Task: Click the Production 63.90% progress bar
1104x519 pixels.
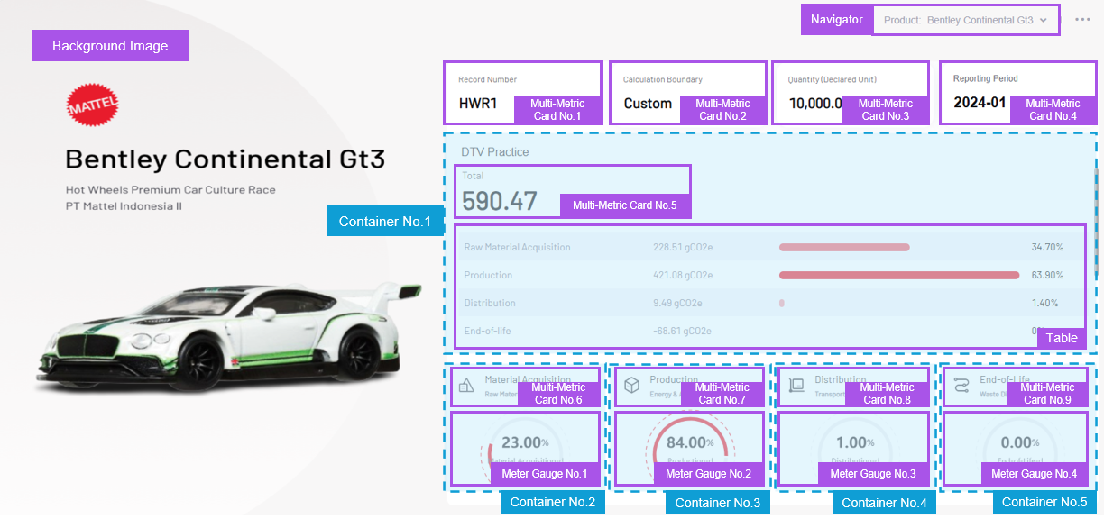Action: tap(898, 275)
